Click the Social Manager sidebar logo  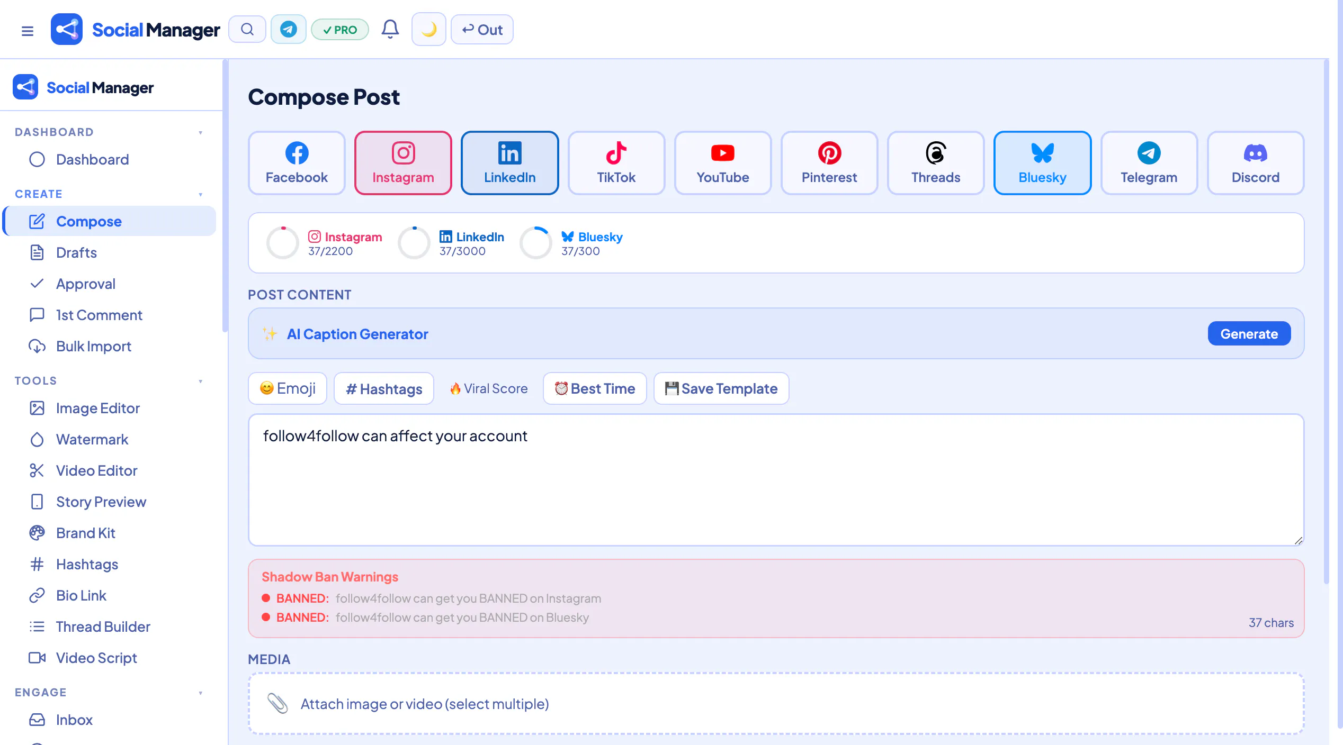coord(84,87)
